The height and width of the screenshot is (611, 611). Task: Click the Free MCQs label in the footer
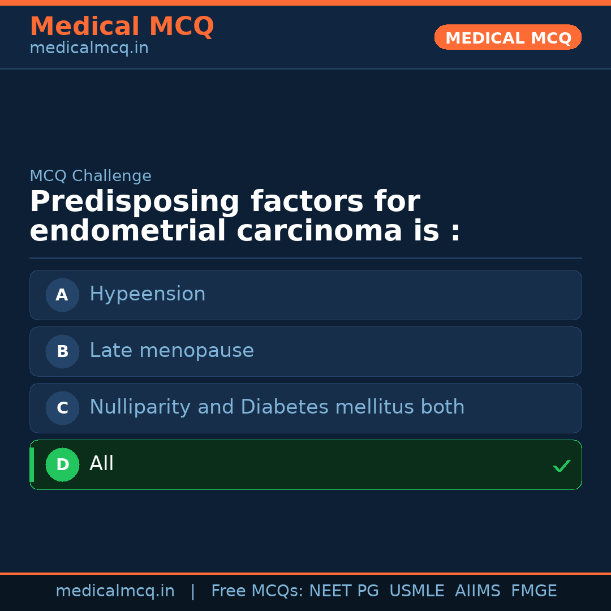click(257, 591)
